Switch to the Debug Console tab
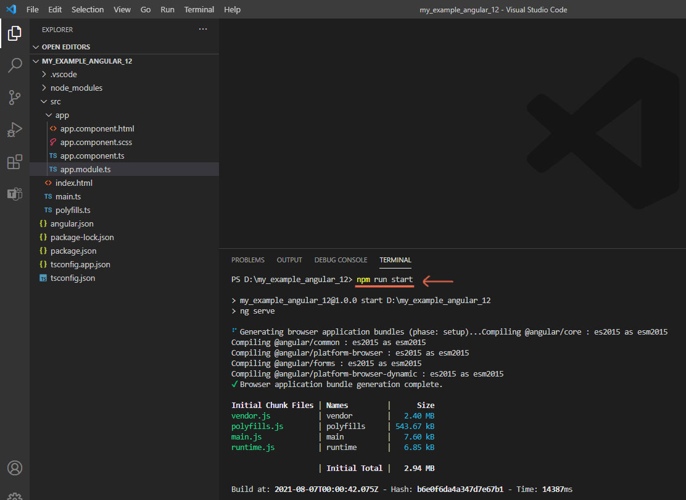This screenshot has width=686, height=500. click(341, 260)
